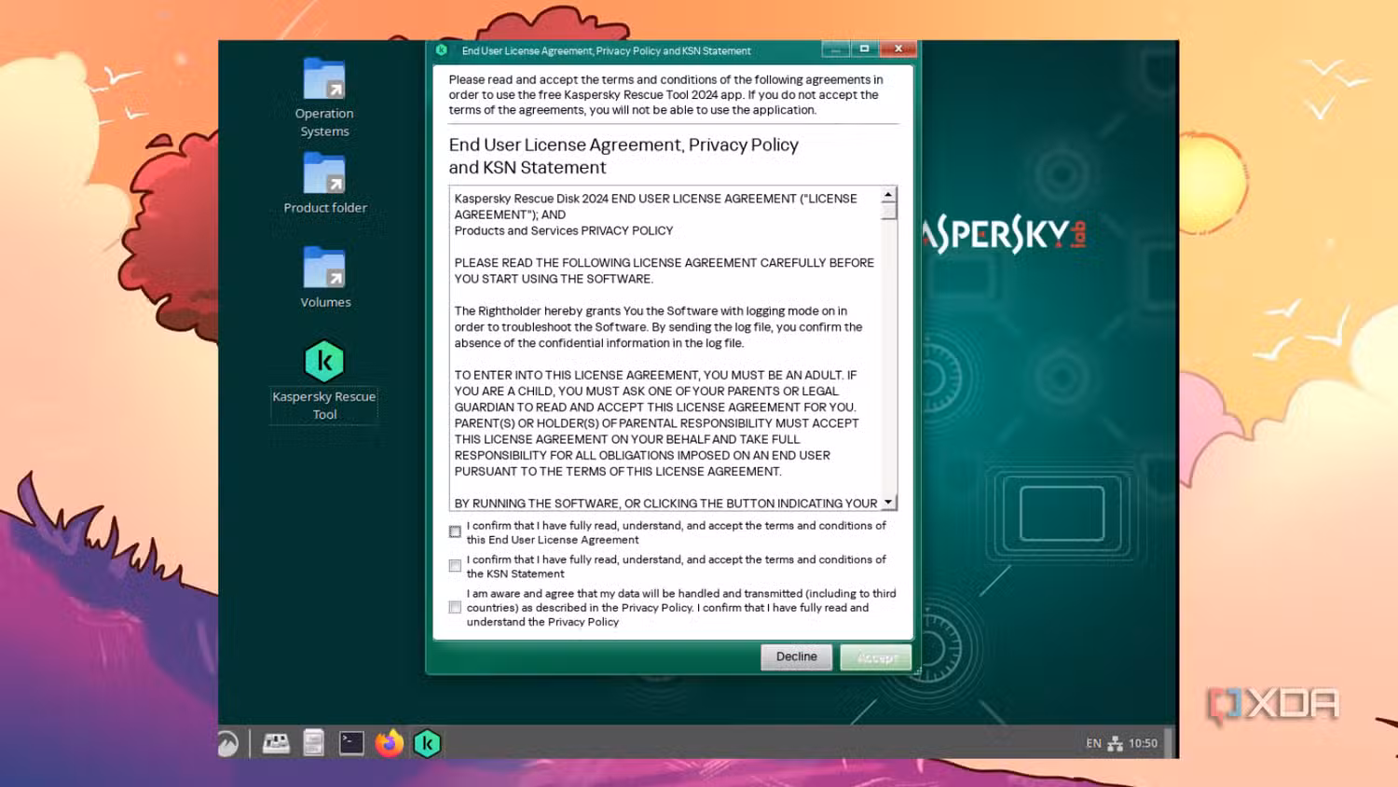Launch the terminal from the taskbar
The width and height of the screenshot is (1398, 787).
(x=351, y=743)
